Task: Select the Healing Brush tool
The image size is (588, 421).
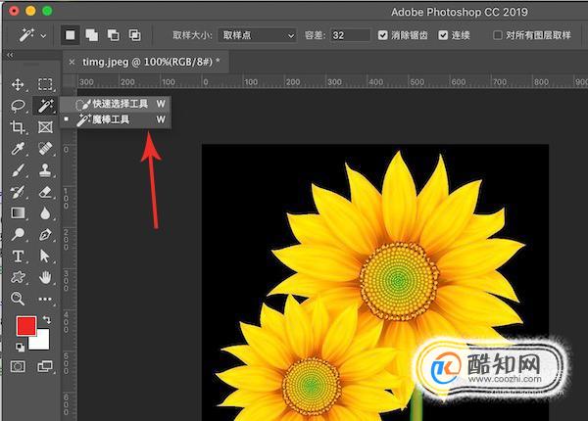Action: [x=45, y=149]
